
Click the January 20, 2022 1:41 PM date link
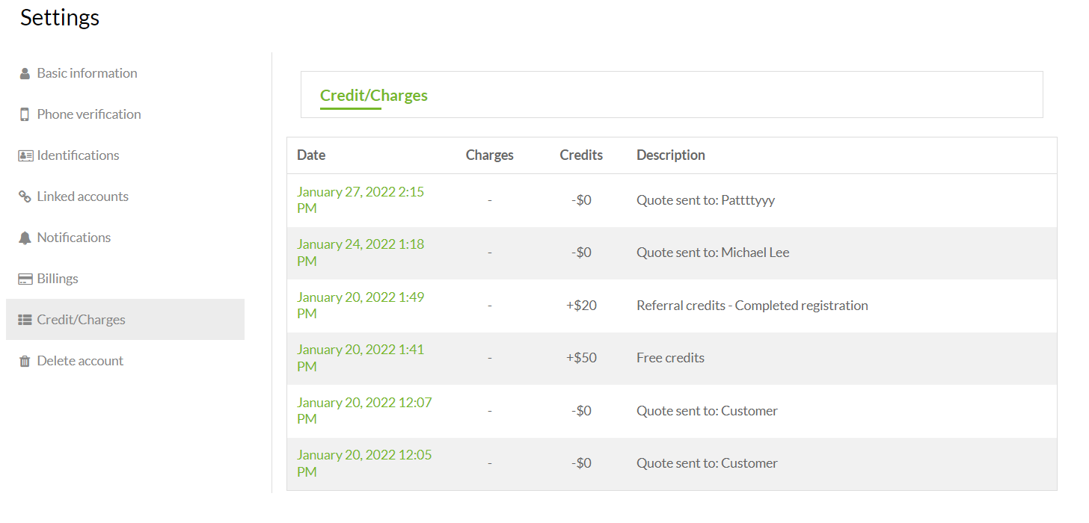360,358
